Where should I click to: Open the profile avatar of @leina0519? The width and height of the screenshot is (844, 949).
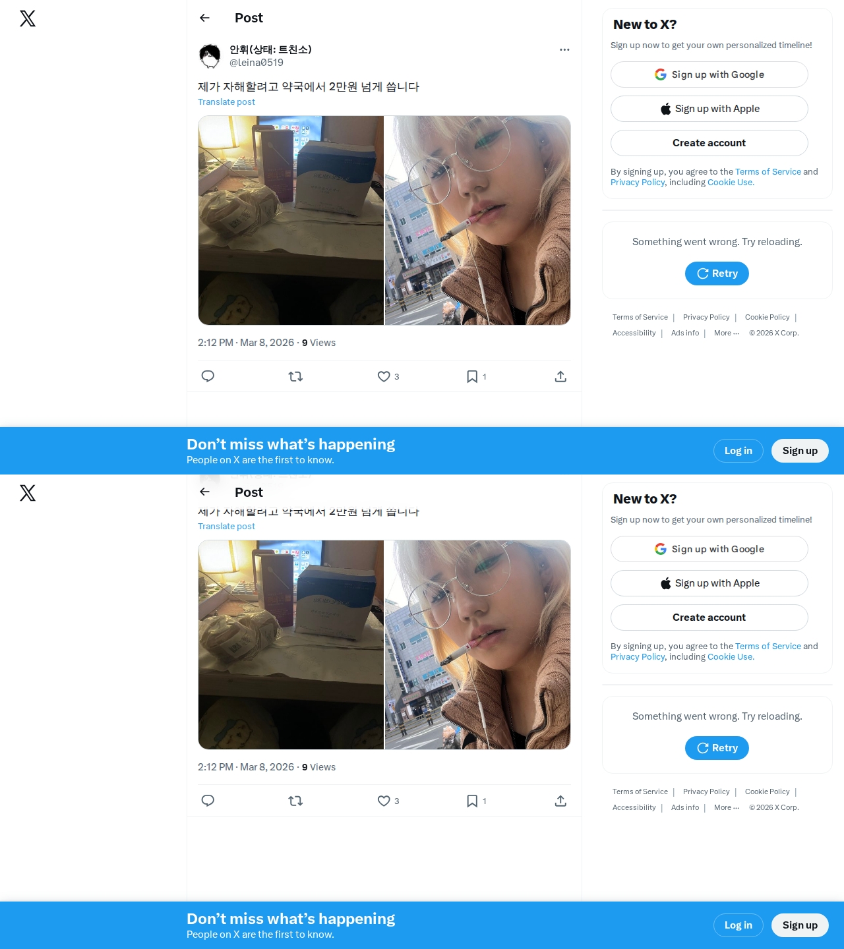pos(210,56)
